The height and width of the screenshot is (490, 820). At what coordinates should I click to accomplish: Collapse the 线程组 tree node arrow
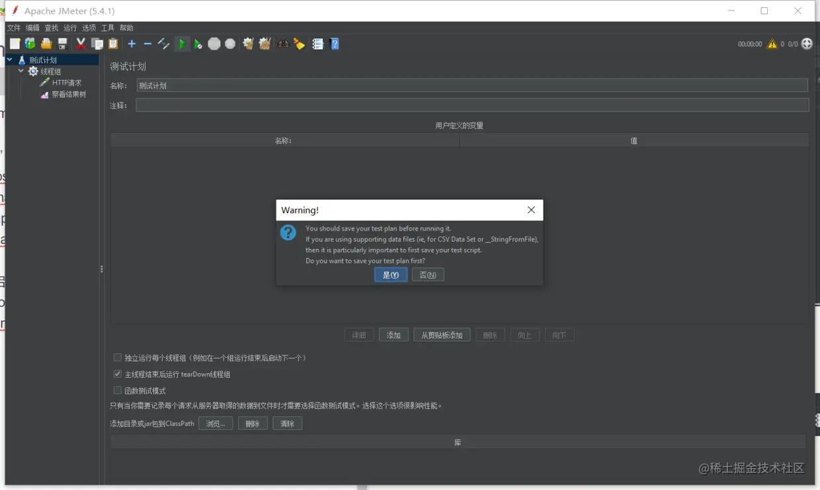(x=21, y=71)
